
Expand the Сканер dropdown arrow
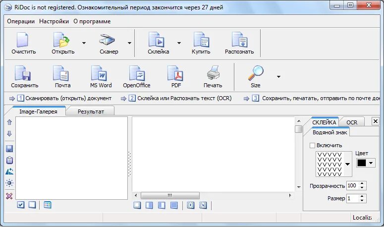(x=129, y=43)
